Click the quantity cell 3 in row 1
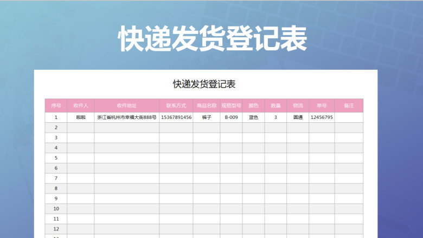 [275, 117]
